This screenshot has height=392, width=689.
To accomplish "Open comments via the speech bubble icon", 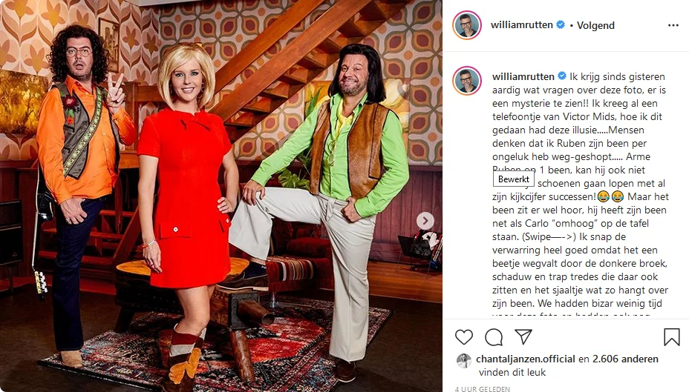I will coord(494,336).
